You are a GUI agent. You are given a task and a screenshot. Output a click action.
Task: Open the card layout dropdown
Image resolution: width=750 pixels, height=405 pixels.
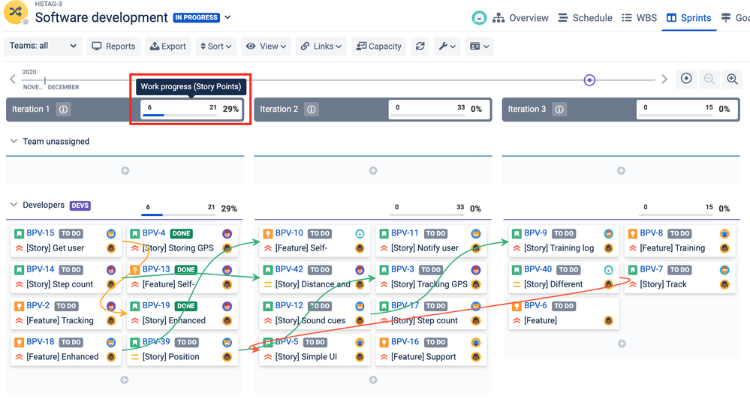click(479, 46)
